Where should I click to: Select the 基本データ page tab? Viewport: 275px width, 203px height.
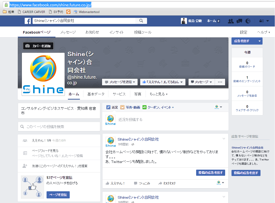(x=96, y=94)
